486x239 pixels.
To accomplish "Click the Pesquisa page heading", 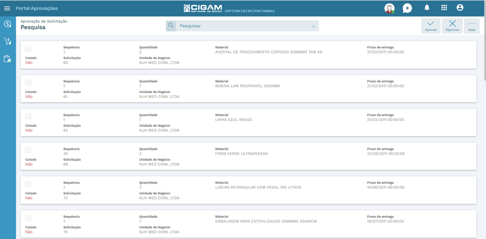I will (33, 27).
